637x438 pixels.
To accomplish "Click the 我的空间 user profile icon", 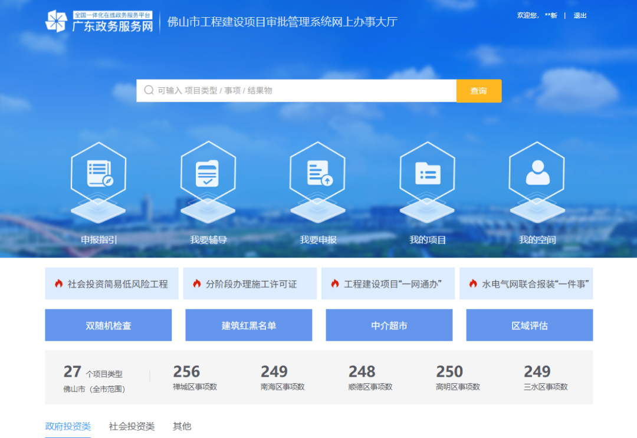I will 537,173.
